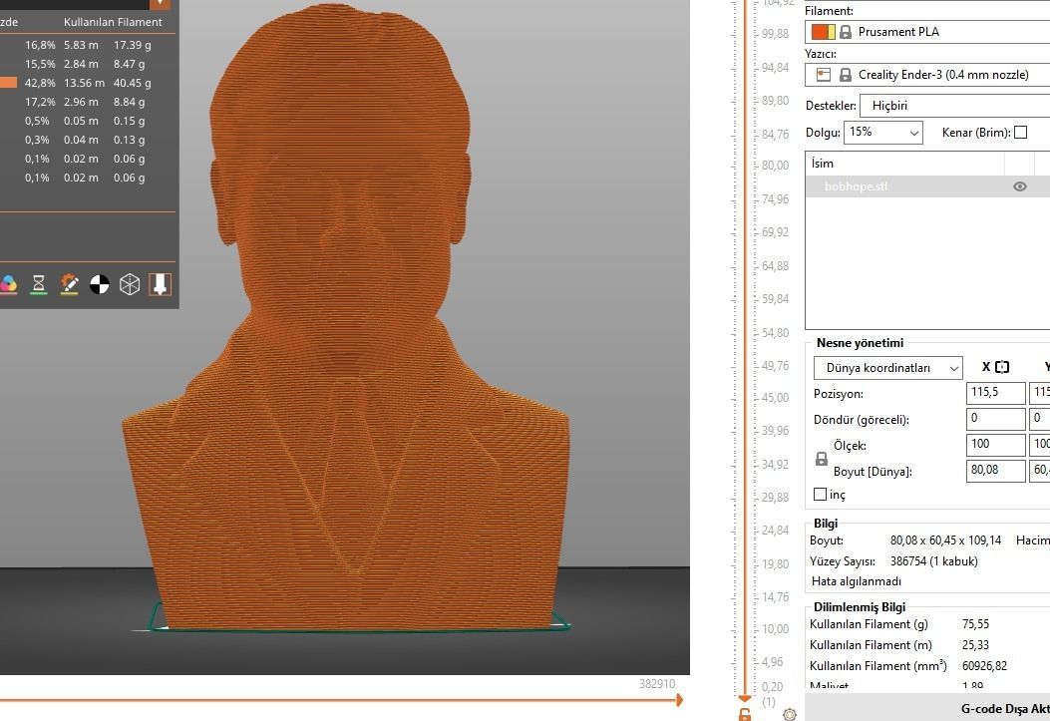Viewport: 1050px width, 721px height.
Task: Click the 54,80 layer height tick label
Action: pyautogui.click(x=775, y=333)
